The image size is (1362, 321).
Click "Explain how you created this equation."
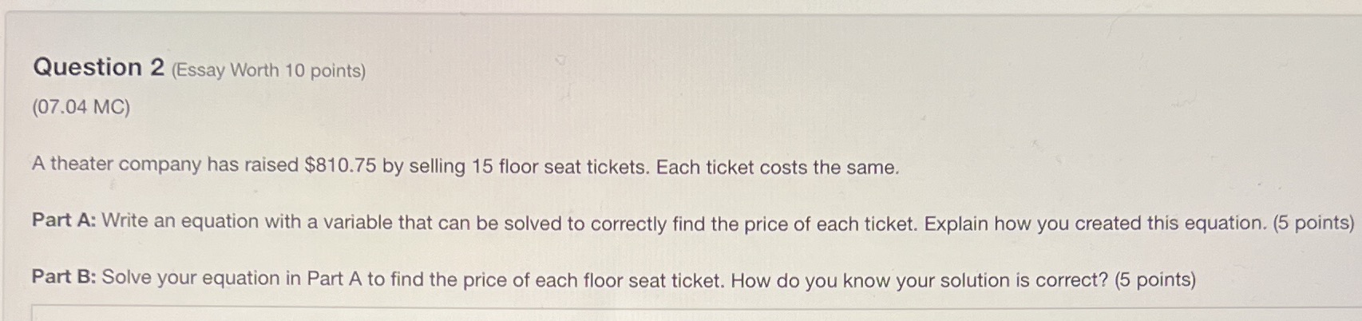click(x=1095, y=223)
